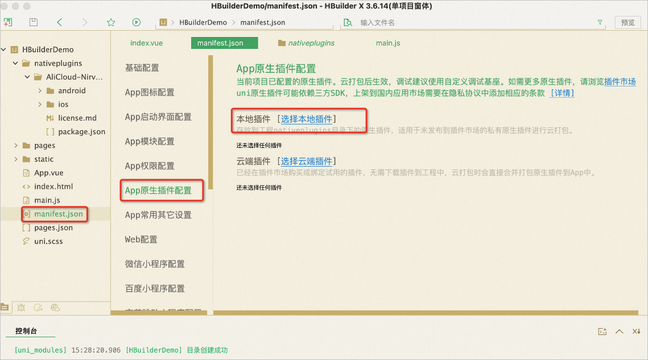Collapse the console with the up chevron

point(619,332)
